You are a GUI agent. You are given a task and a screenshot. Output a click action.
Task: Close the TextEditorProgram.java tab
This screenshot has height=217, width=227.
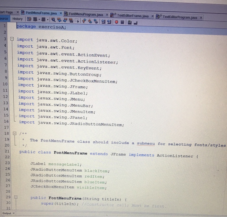coord(201,18)
